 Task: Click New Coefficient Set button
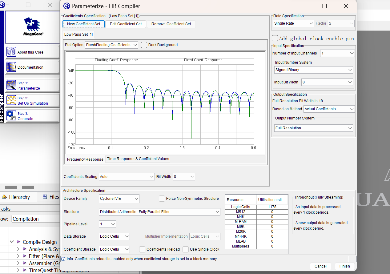pos(84,24)
